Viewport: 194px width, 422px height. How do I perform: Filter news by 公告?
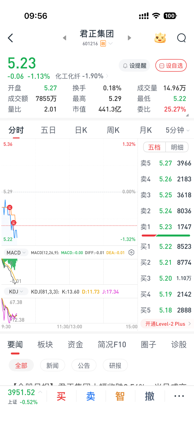84,365
